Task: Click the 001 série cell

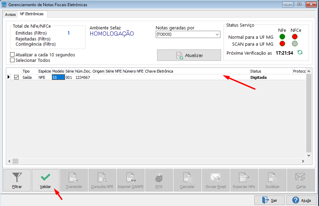Action: [x=70, y=77]
